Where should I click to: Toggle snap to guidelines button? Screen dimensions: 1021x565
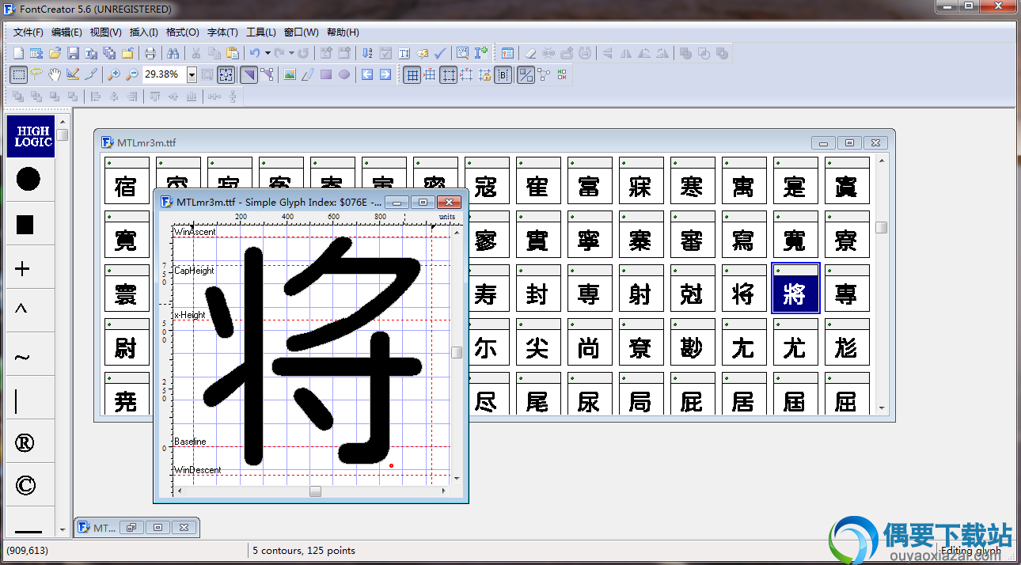click(x=467, y=74)
